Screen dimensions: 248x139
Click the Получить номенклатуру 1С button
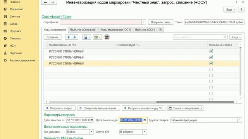pyautogui.click(x=144, y=108)
